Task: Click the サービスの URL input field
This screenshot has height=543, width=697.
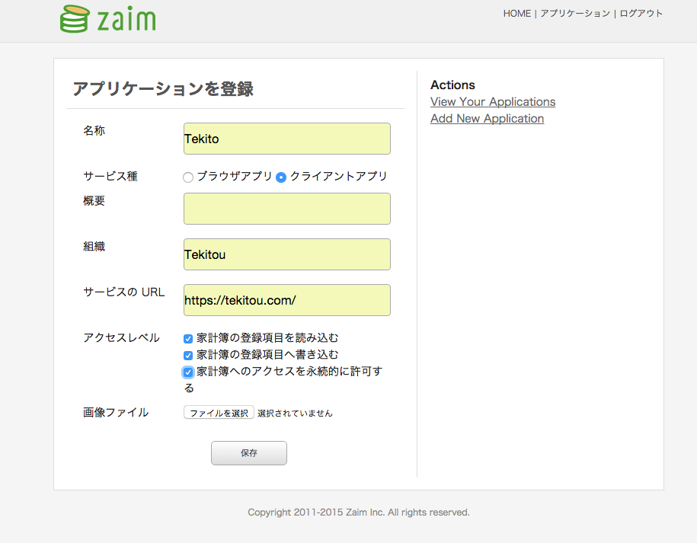Action: tap(286, 300)
